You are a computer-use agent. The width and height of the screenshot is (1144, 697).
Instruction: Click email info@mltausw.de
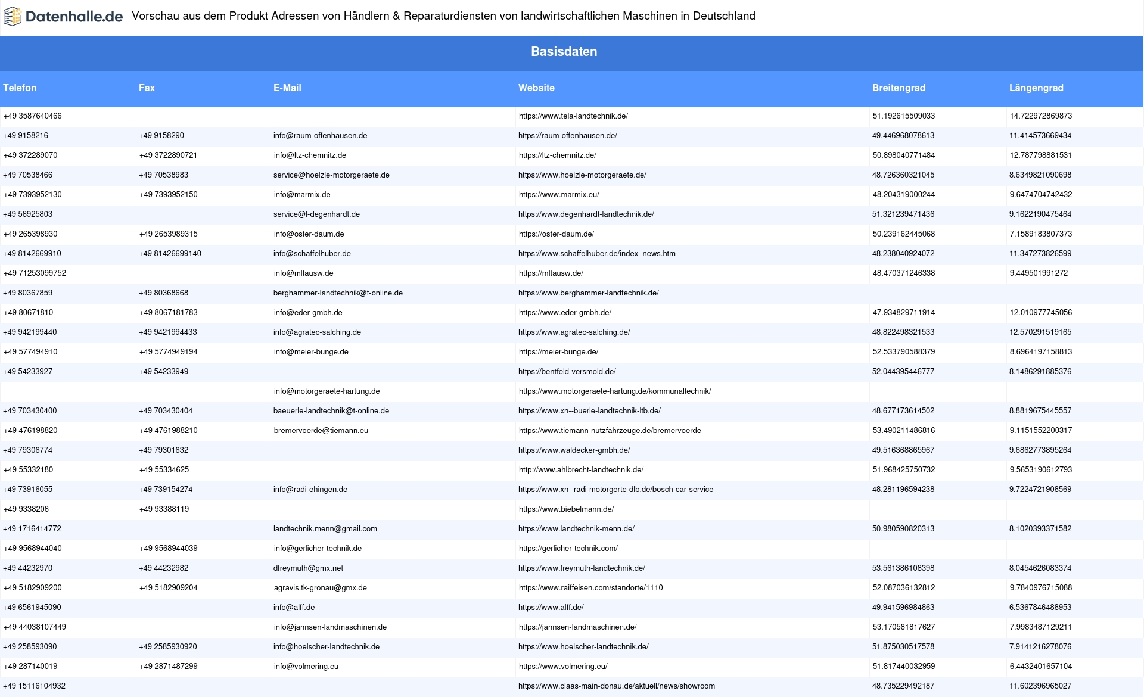click(x=303, y=273)
